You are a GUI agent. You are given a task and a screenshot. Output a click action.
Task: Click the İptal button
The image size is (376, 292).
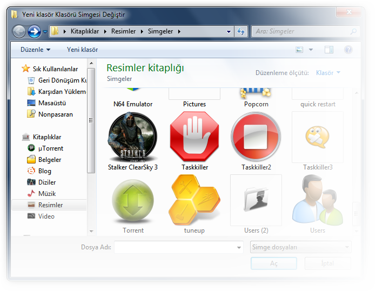327,263
